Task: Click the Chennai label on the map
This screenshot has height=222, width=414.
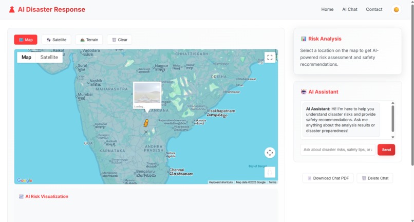Action: tap(180, 172)
